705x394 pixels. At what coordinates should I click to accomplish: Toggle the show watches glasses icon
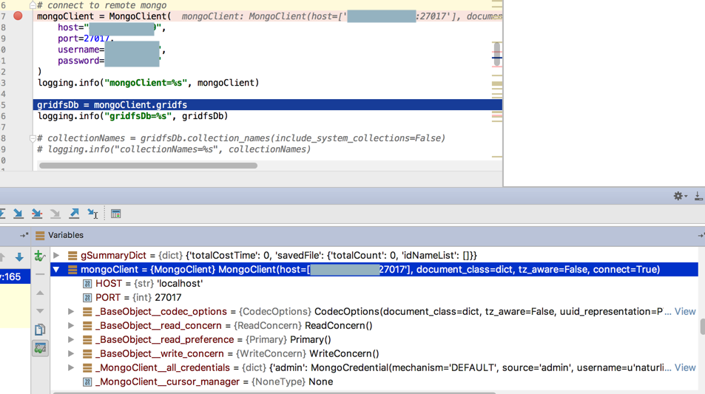click(40, 348)
